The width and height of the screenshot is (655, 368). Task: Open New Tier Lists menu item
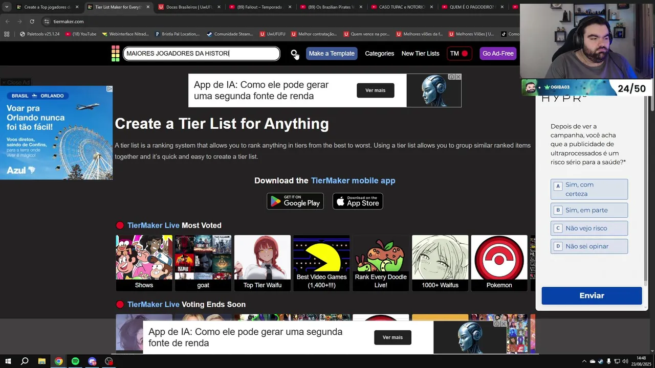click(x=420, y=53)
